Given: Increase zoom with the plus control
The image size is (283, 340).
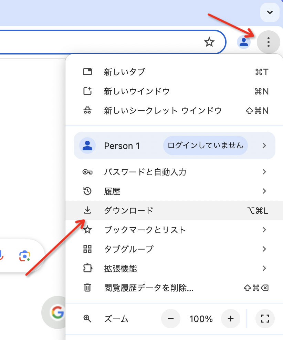Looking at the screenshot, I should coord(230,319).
